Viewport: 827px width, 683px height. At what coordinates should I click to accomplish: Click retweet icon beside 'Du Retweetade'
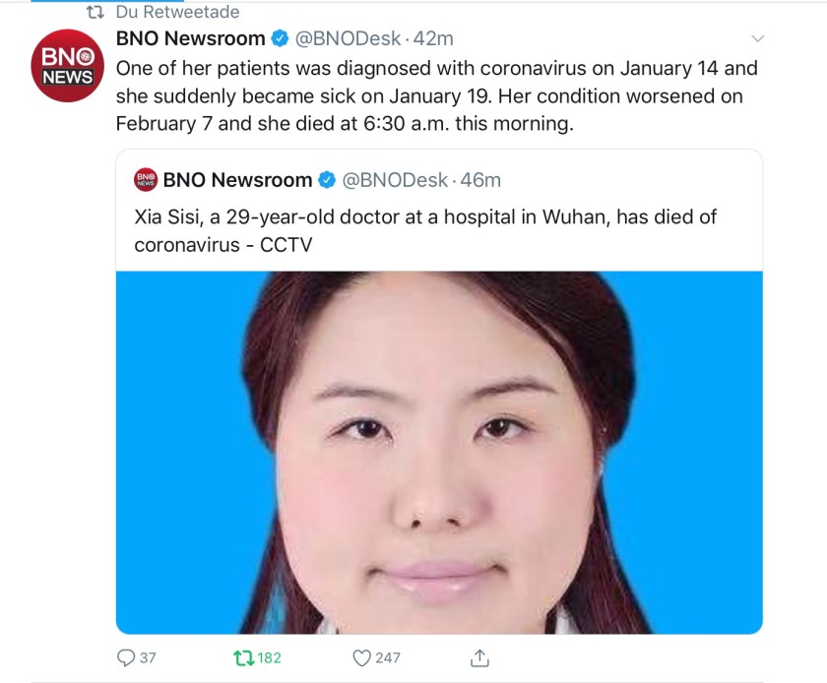95,12
